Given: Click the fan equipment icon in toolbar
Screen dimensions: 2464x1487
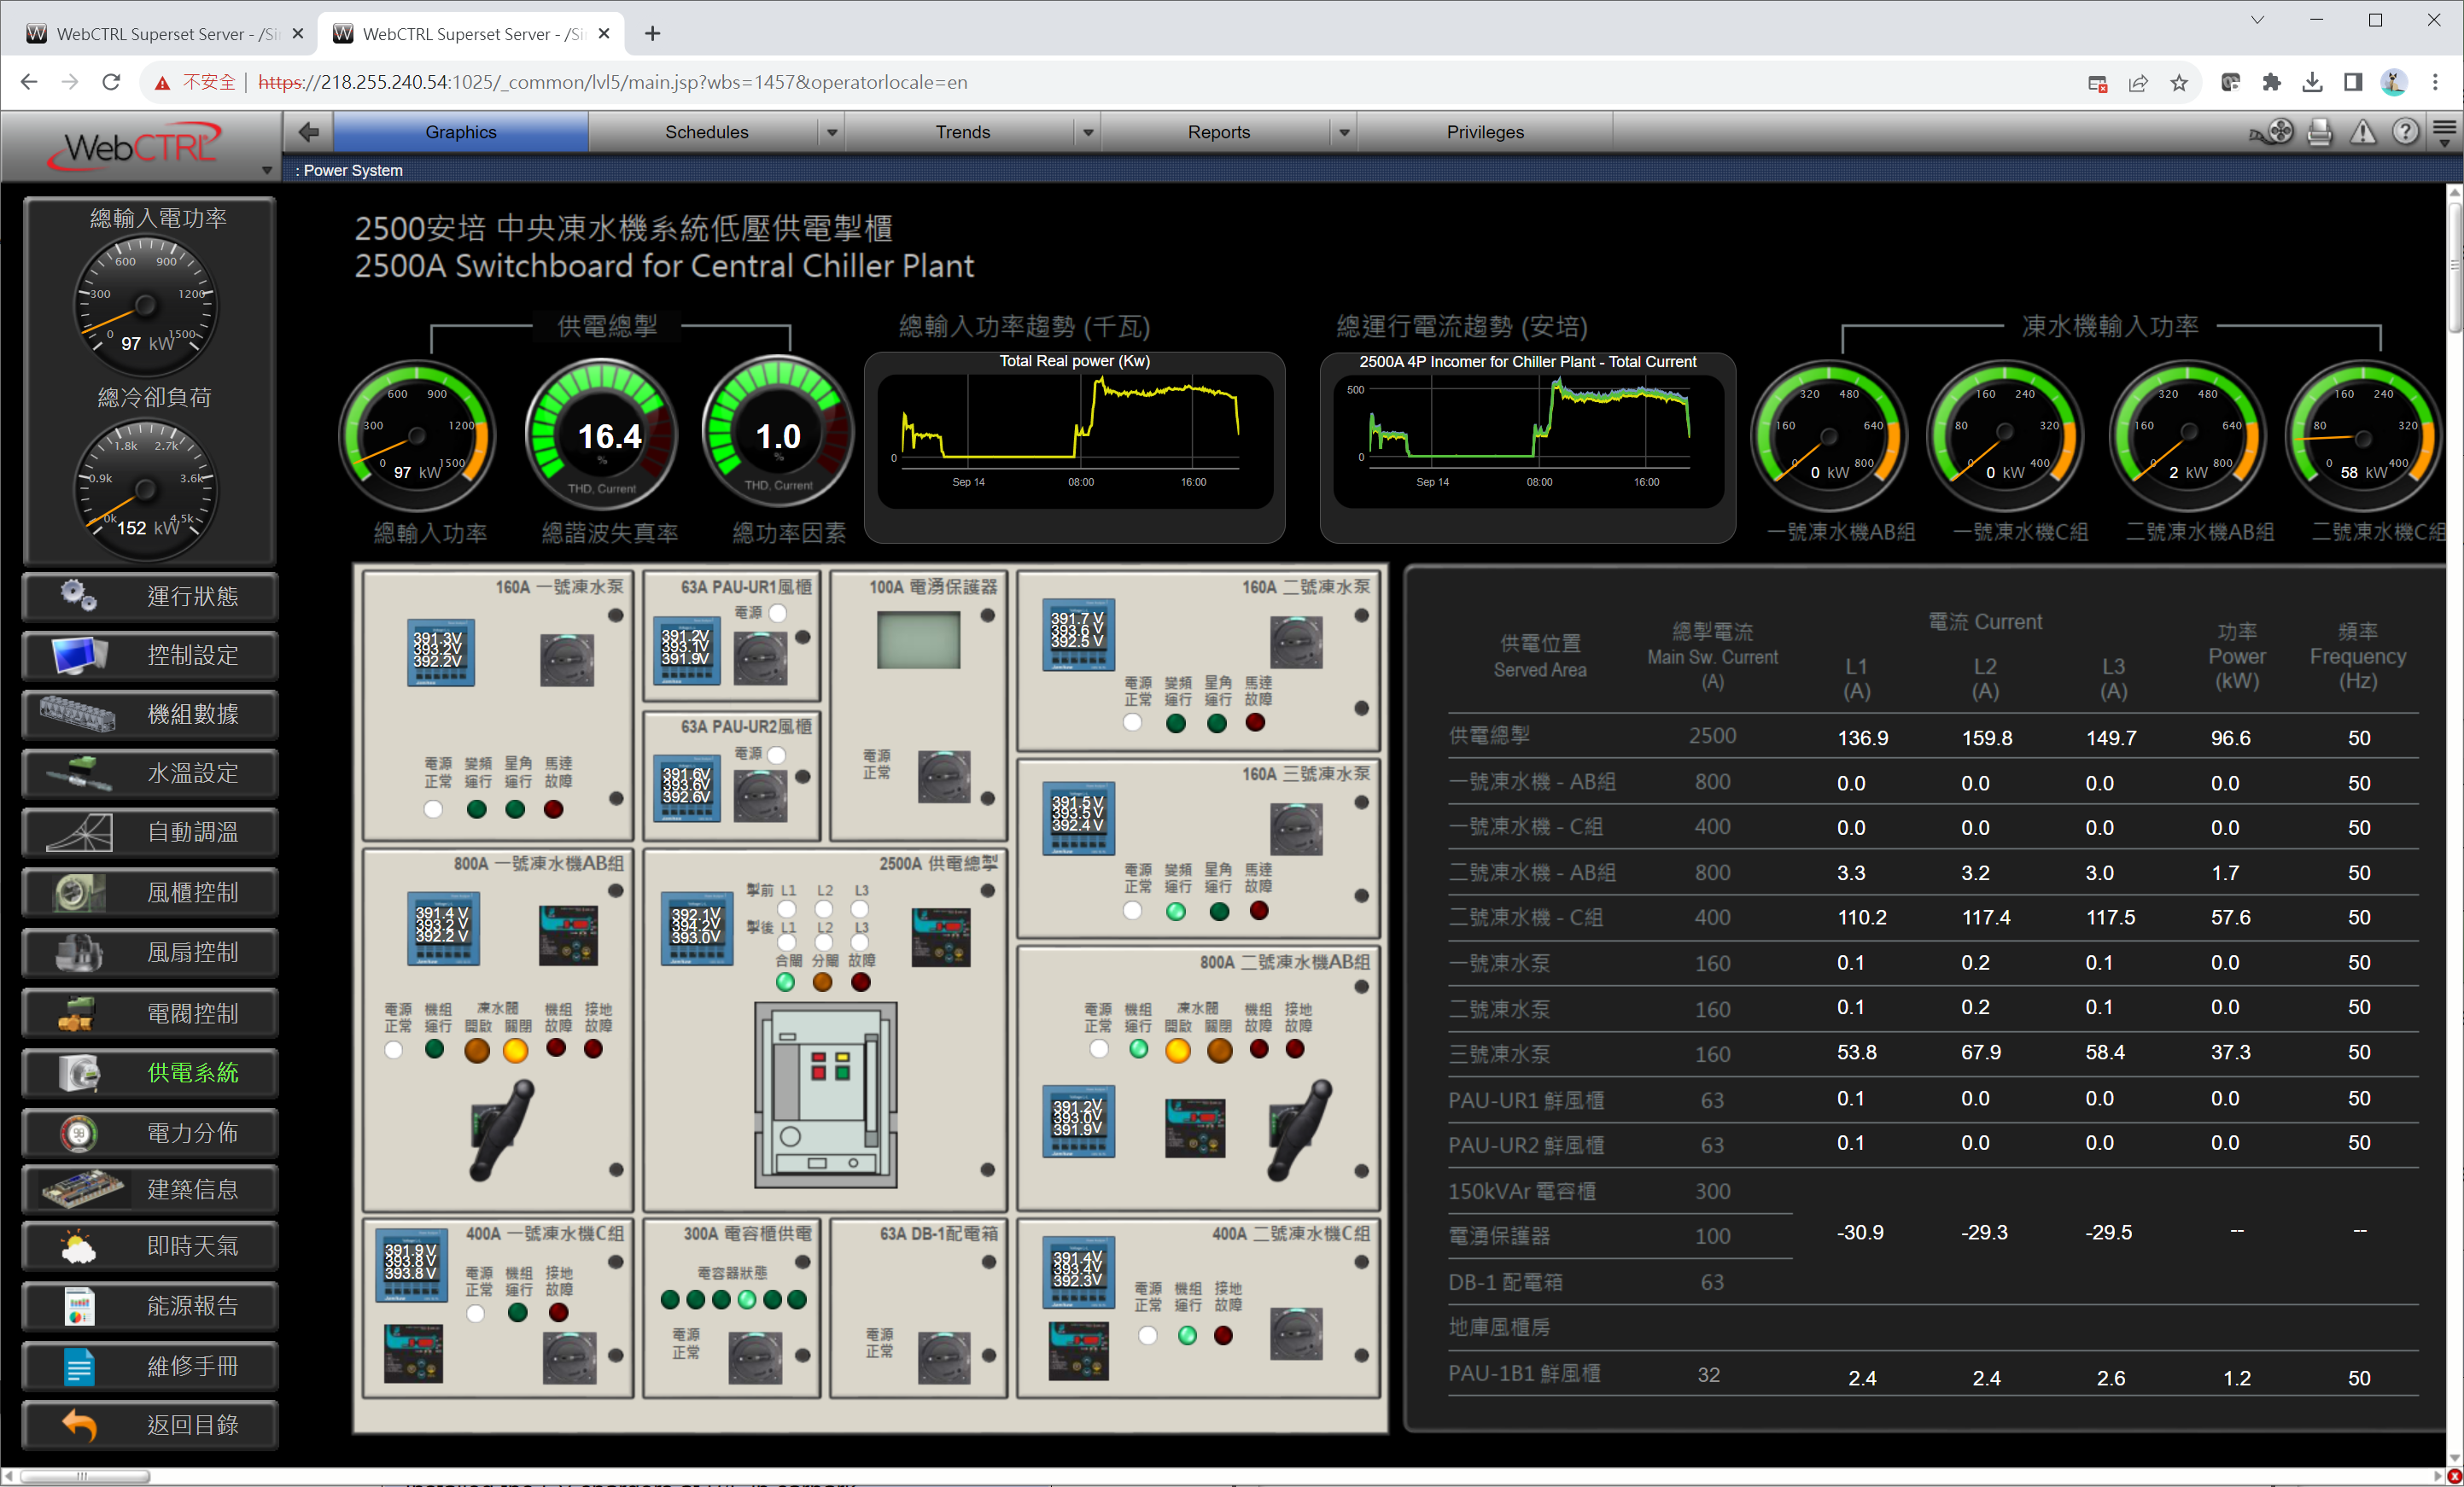Looking at the screenshot, I should click(2272, 131).
